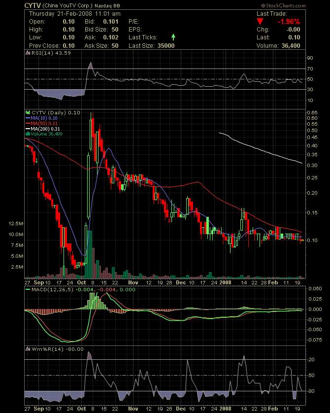Click the tallest green volume bar in October
This screenshot has width=330, height=413.
click(x=90, y=254)
